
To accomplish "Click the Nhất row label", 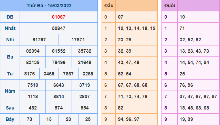I will (10, 28).
